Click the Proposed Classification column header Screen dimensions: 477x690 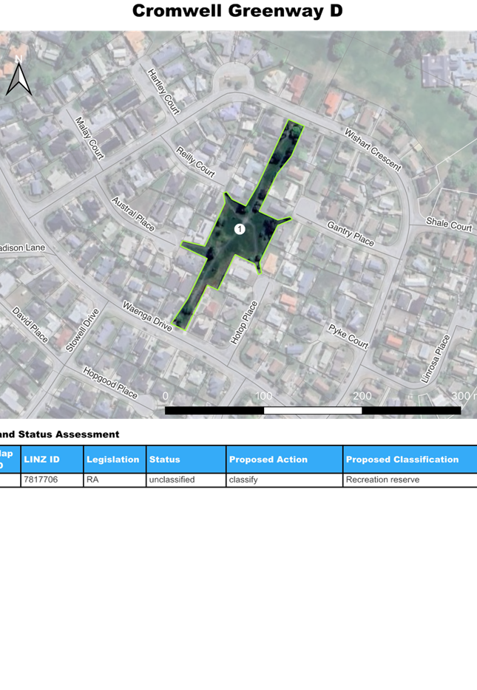(409, 460)
